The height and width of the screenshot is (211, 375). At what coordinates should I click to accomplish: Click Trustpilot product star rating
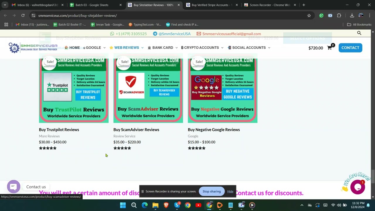point(48,148)
